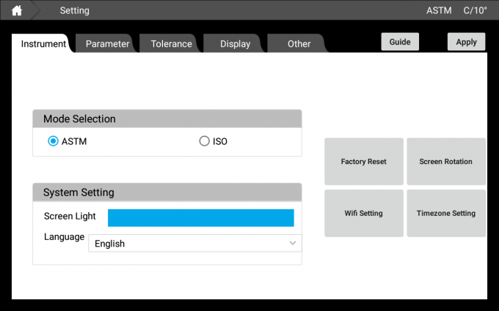Open the Parameter tab
This screenshot has height=311, width=499.
(x=107, y=44)
